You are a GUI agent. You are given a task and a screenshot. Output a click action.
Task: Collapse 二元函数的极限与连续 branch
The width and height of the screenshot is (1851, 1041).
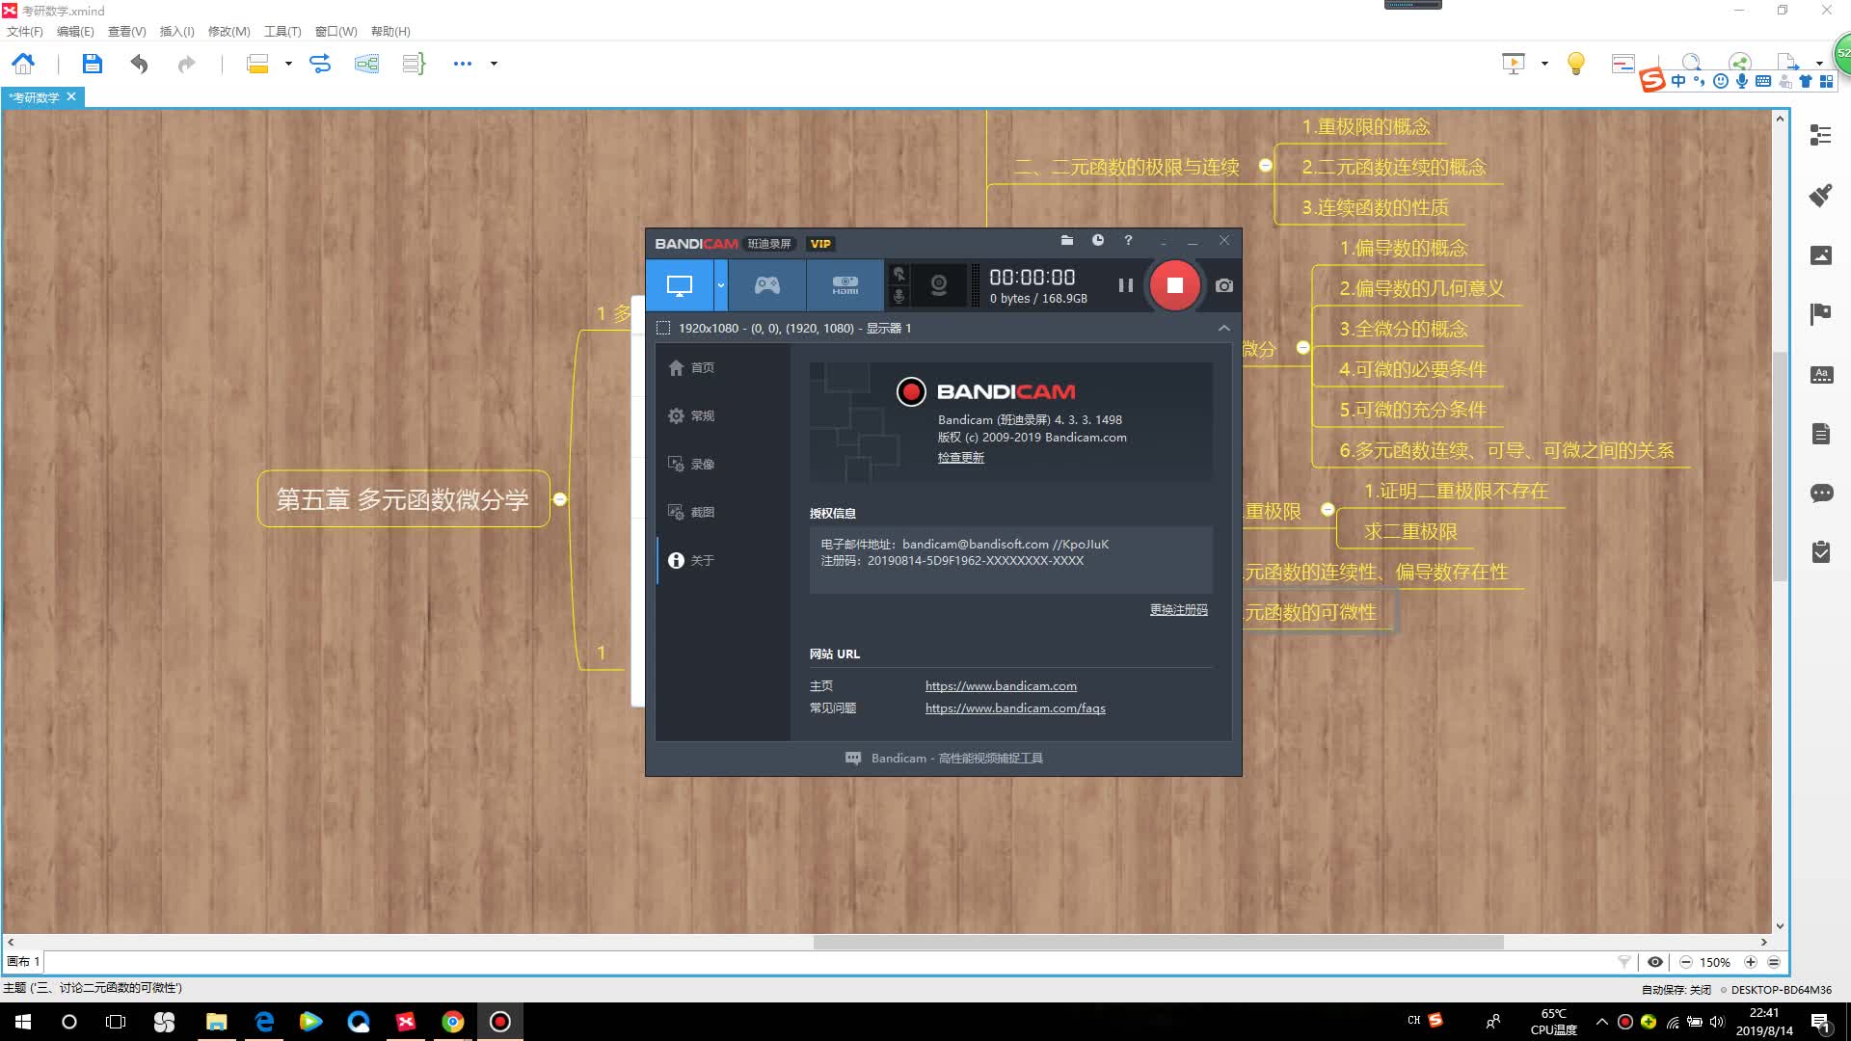[1266, 166]
